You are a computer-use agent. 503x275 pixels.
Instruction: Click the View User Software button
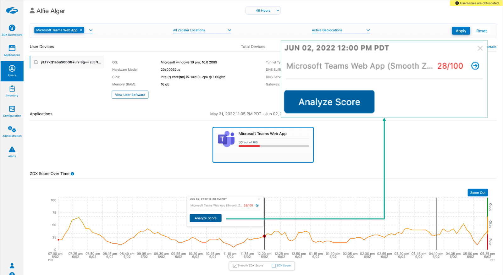(130, 95)
